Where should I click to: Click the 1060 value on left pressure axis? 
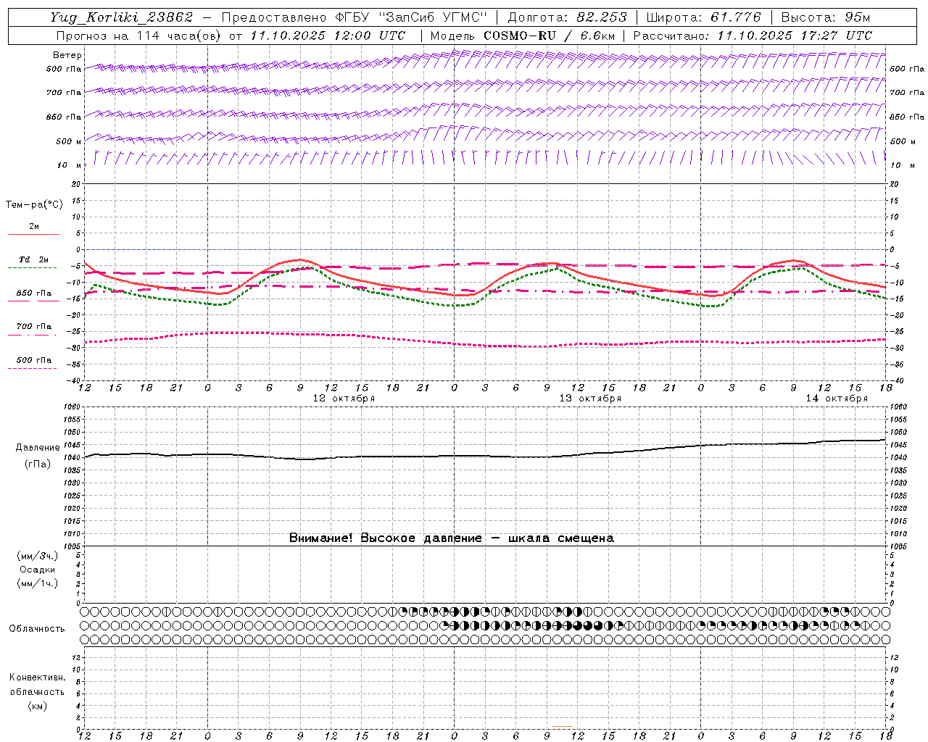point(73,407)
